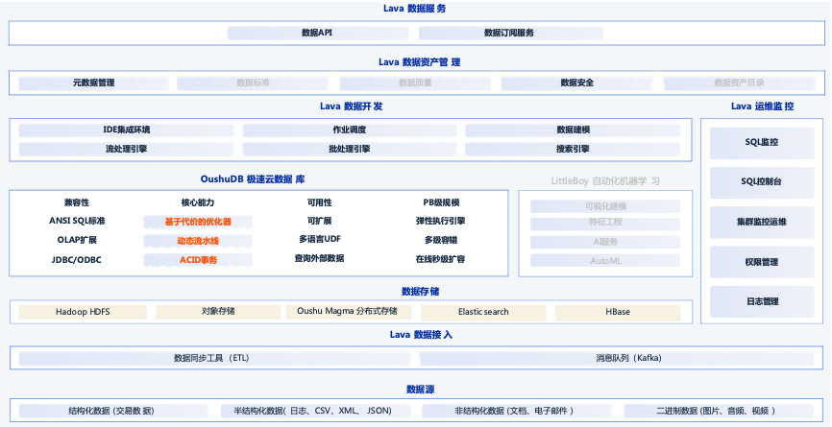Click the JDBC/ODBC text
The height and width of the screenshot is (427, 832).
[77, 260]
